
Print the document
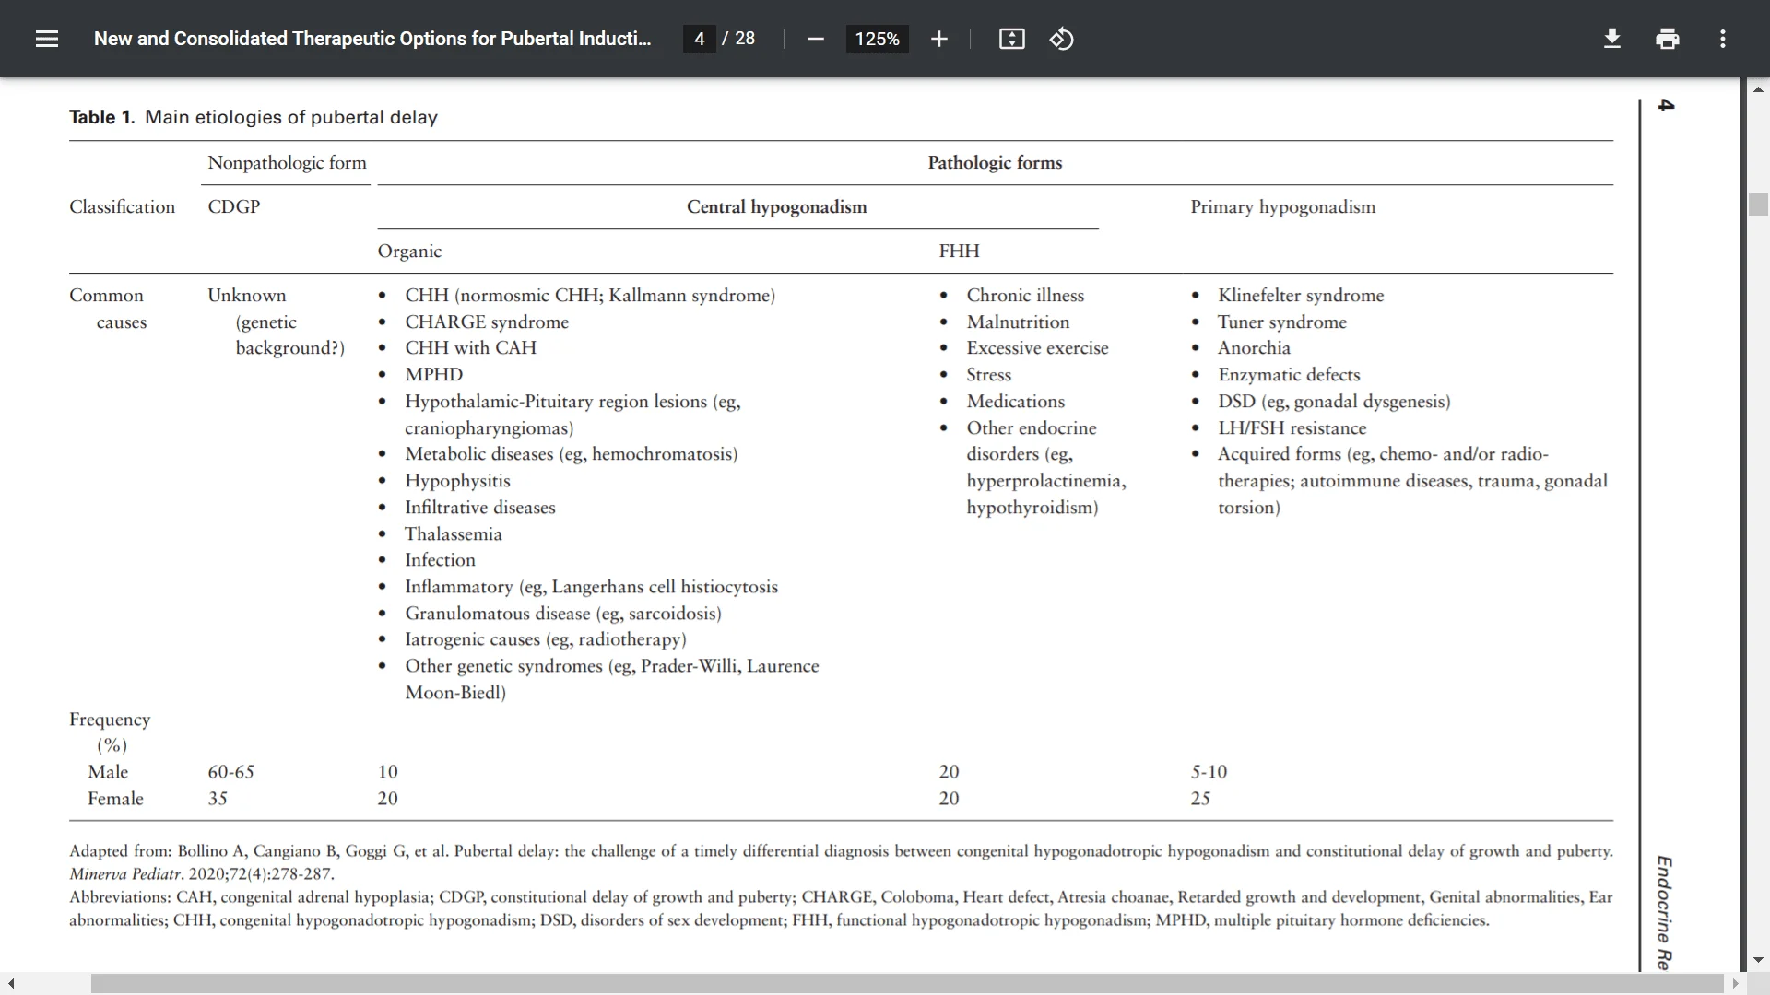click(1667, 39)
